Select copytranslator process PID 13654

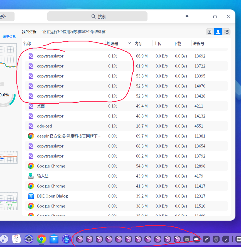coord(126,146)
